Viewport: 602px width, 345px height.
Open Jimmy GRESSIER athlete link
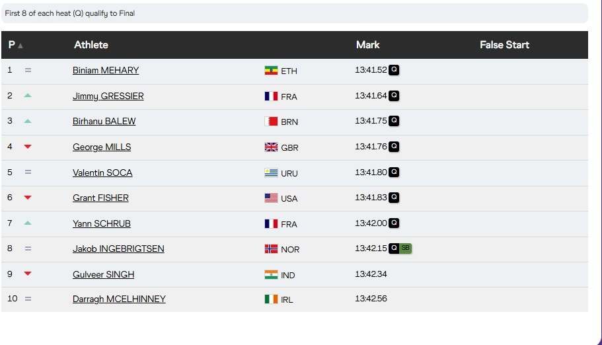click(x=108, y=96)
